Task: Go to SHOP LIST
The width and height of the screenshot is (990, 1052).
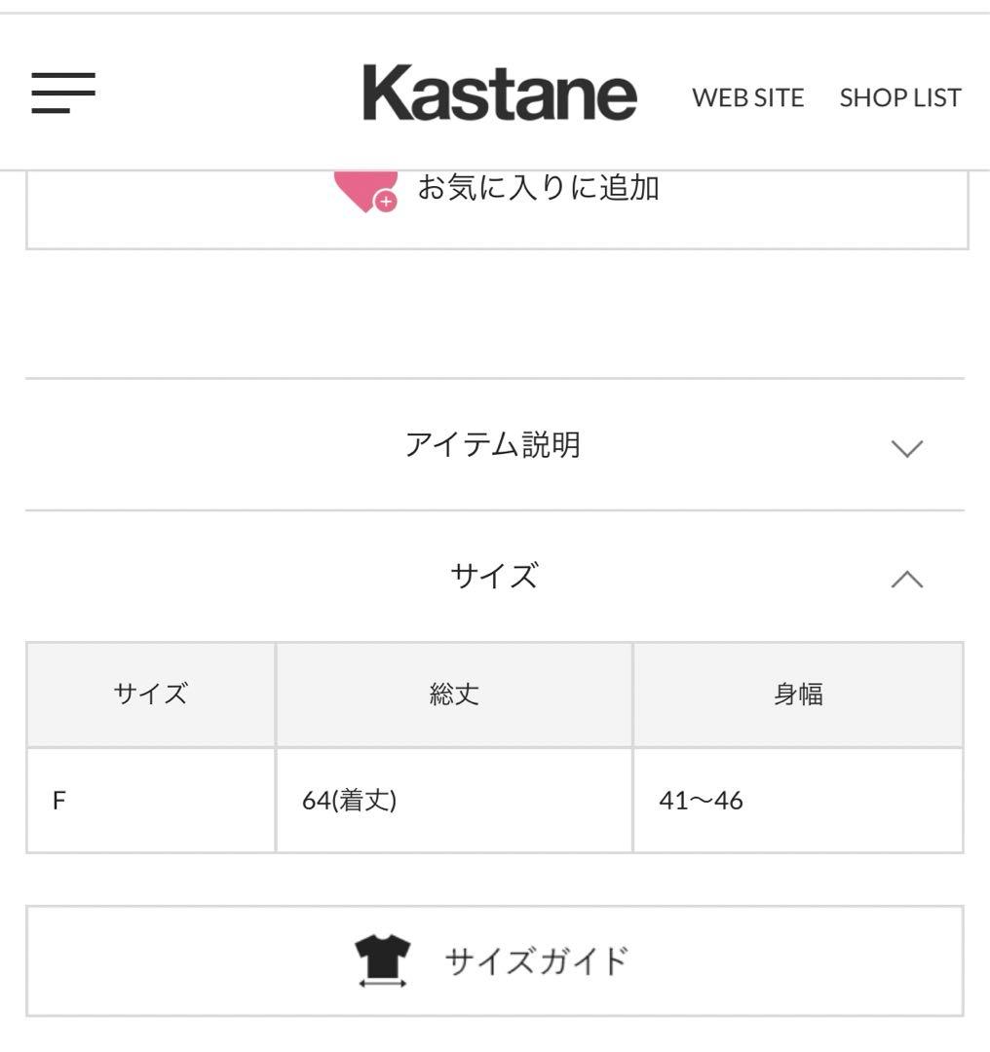Action: click(900, 97)
